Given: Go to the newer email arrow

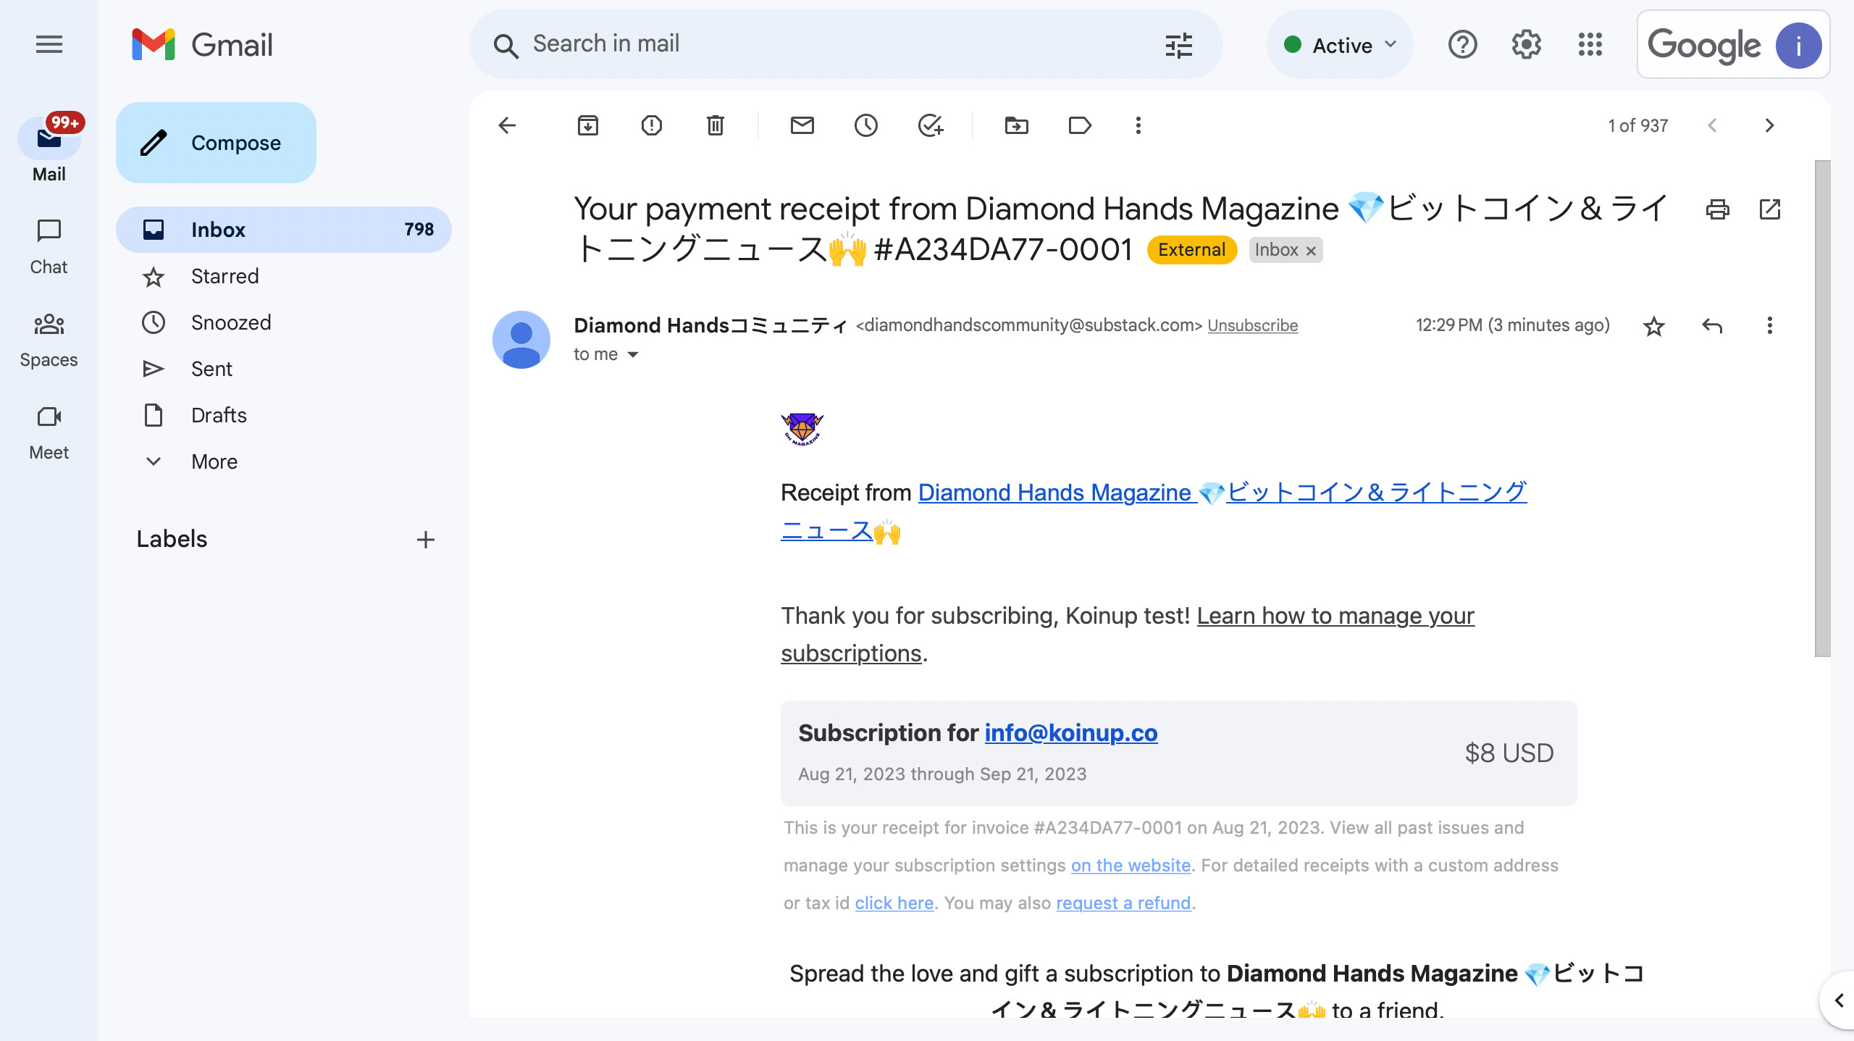Looking at the screenshot, I should pos(1712,125).
